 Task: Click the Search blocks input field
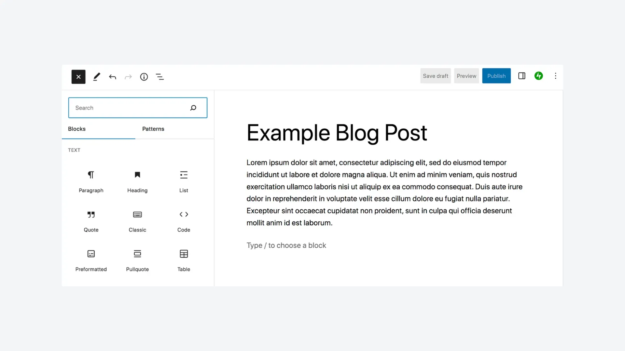tap(137, 108)
